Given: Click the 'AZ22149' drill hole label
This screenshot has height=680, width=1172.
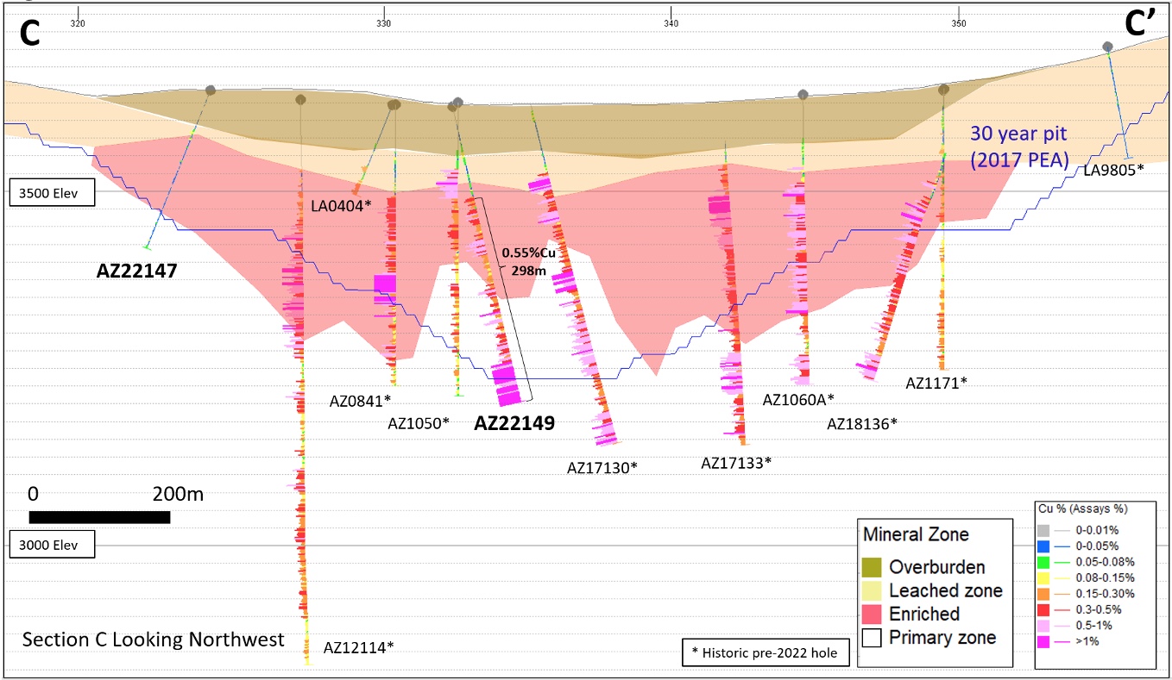Looking at the screenshot, I should (514, 423).
